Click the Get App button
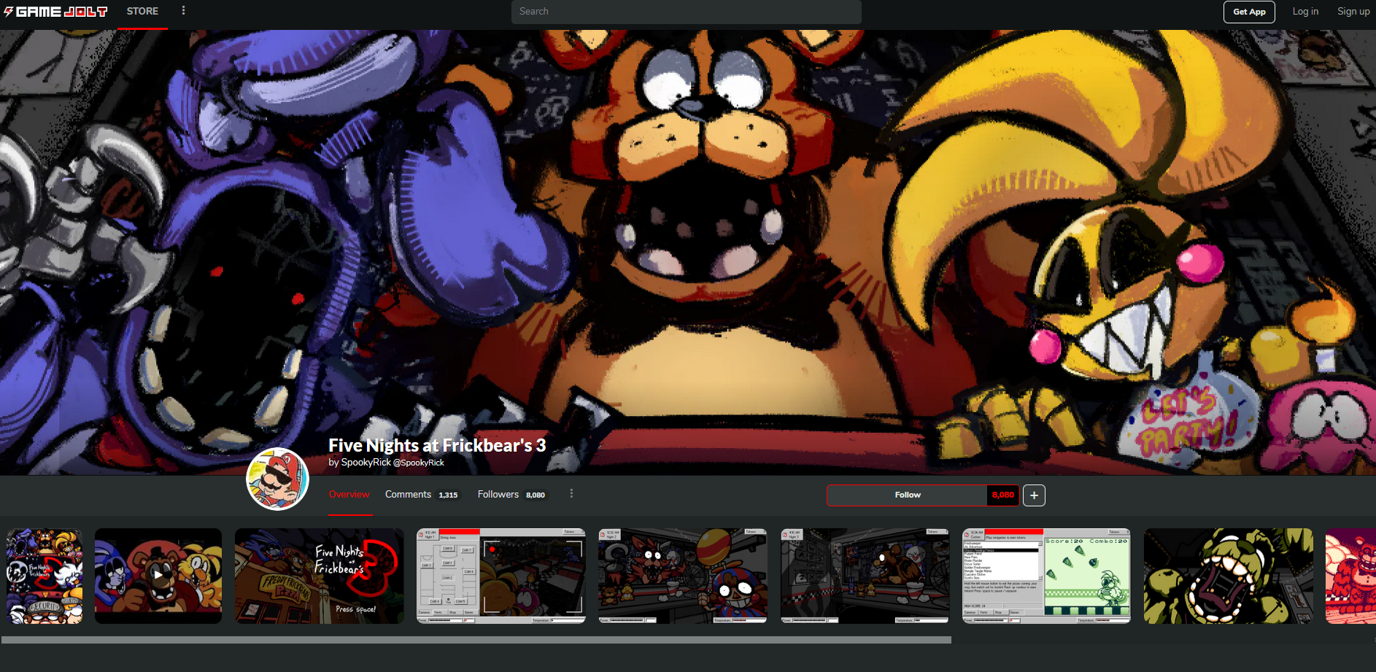 click(1249, 12)
